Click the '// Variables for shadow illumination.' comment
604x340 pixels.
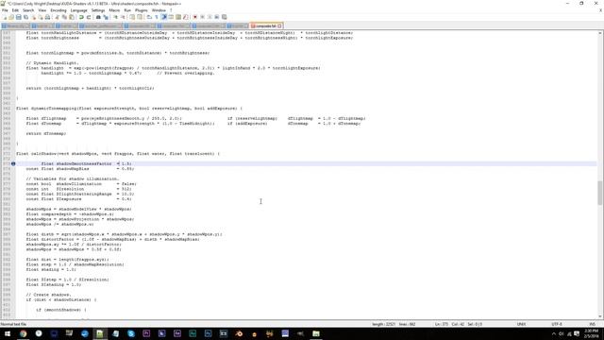[73, 178]
